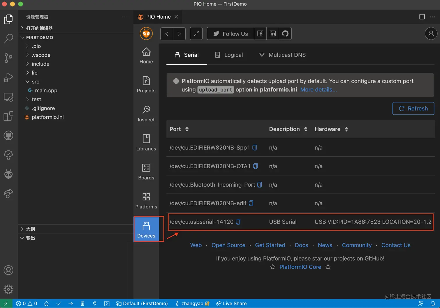440x308 pixels.
Task: Open the PIO Projects section
Action: click(x=146, y=85)
